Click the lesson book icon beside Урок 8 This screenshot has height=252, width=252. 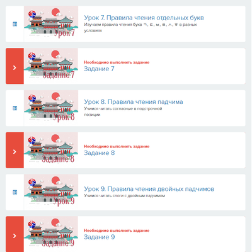(x=14, y=108)
